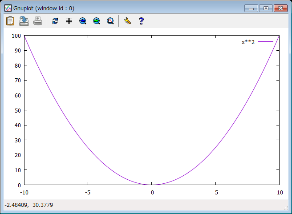Click the parabola's minimum at the origin
The image size is (292, 214).
[152, 184]
